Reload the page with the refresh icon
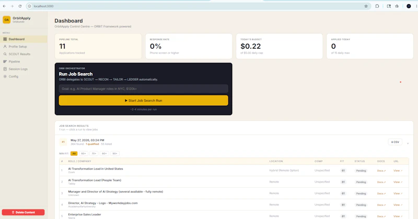The height and width of the screenshot is (219, 418). pos(20,6)
